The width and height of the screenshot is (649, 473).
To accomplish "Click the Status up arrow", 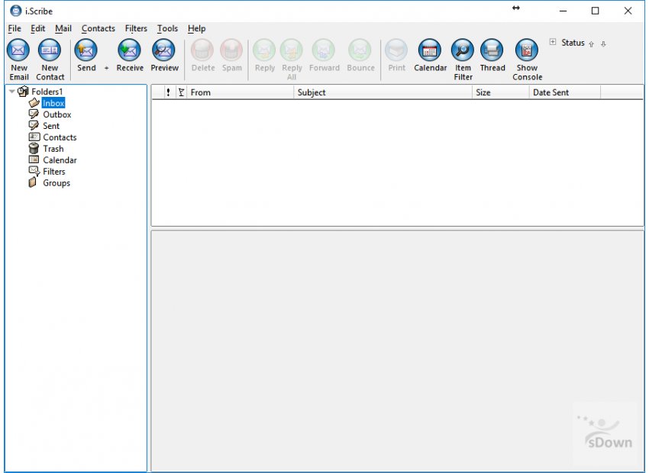I will pos(591,43).
